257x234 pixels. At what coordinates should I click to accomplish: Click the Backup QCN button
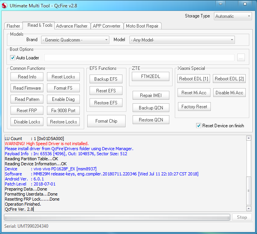[x=151, y=107]
